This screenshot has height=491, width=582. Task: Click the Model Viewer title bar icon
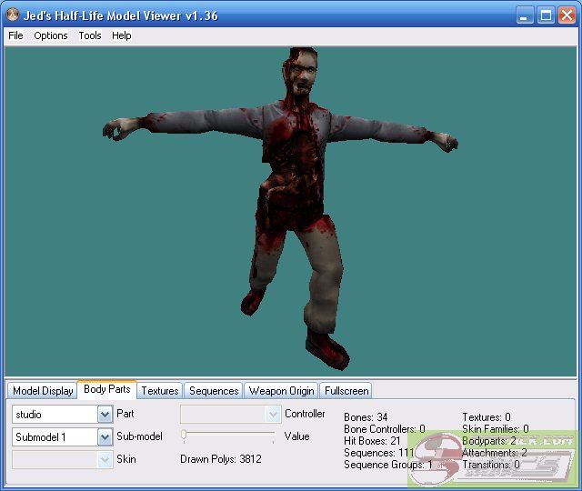click(x=13, y=15)
